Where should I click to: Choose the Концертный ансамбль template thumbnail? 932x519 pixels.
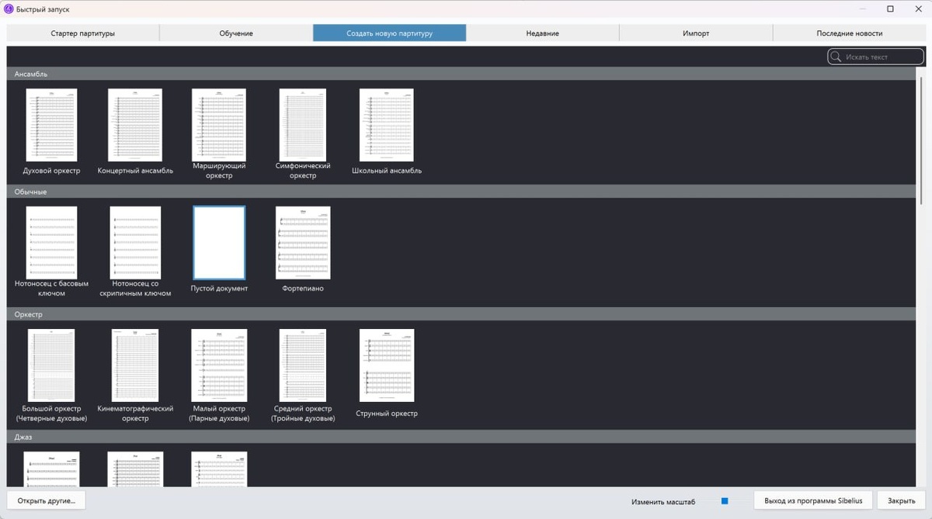[135, 125]
